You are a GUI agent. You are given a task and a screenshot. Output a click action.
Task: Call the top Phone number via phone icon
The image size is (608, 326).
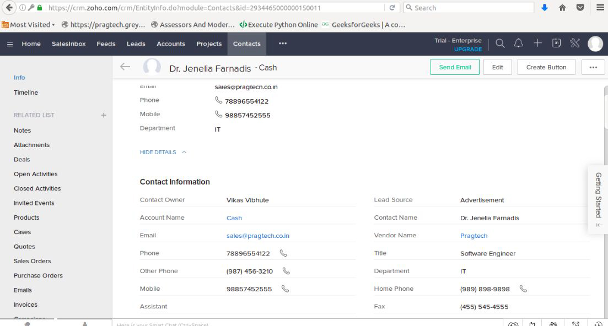pos(219,100)
